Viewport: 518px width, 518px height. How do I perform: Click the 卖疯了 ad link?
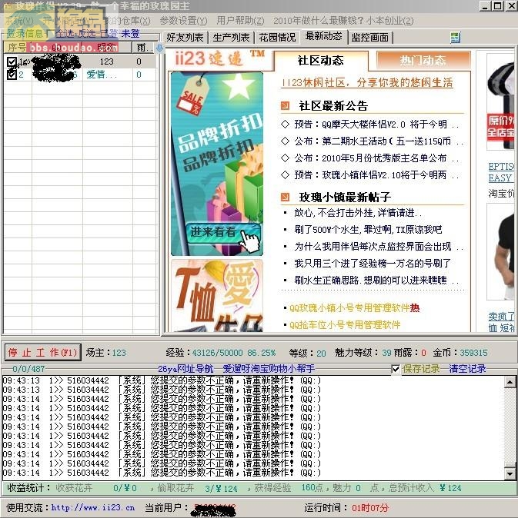501,322
